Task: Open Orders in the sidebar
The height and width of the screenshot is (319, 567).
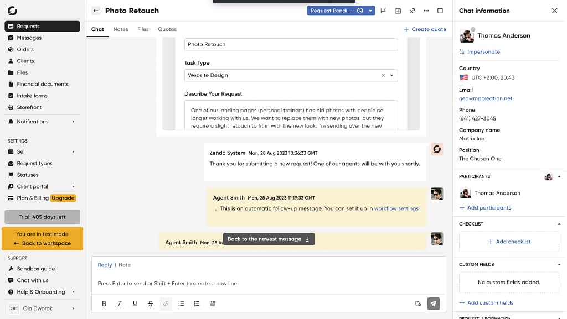Action: pos(42,49)
